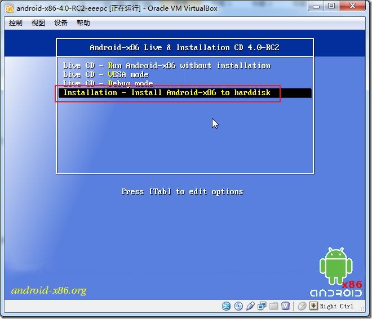Click the virtualization chip status icon
372x319 pixels.
(285, 306)
